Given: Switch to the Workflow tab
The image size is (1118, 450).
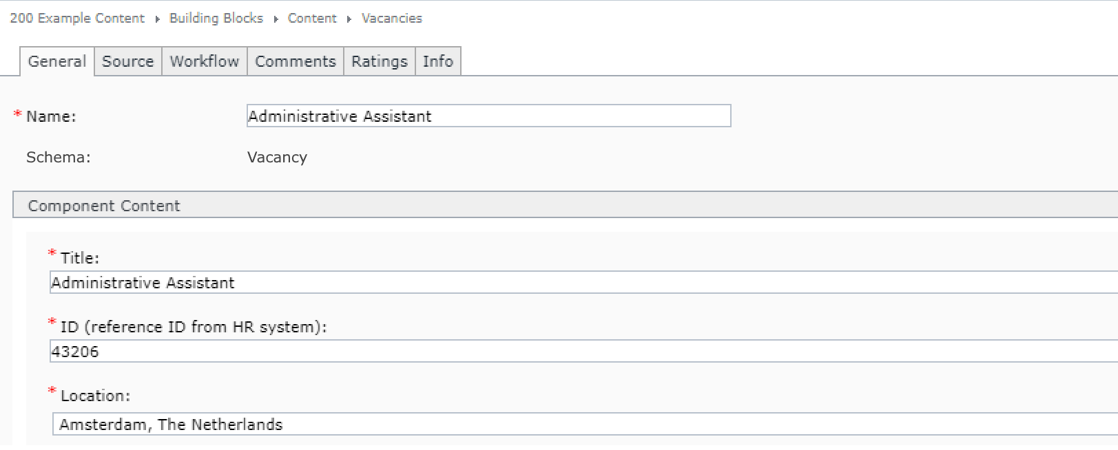Looking at the screenshot, I should tap(205, 61).
